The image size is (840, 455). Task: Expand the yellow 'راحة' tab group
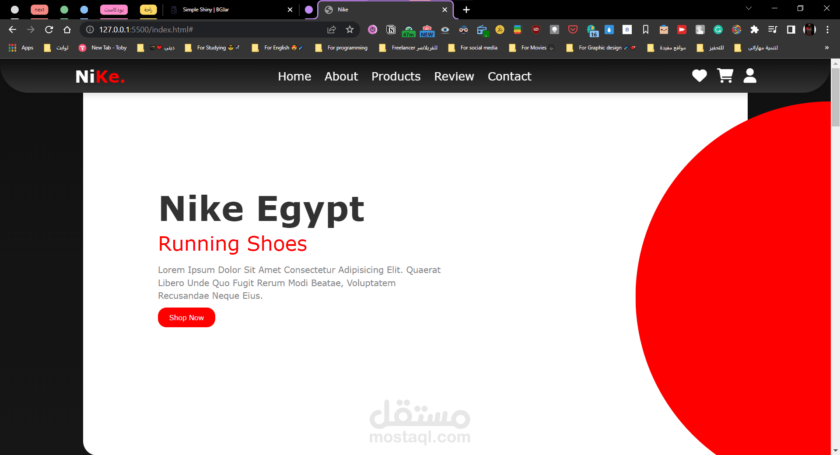tap(148, 10)
